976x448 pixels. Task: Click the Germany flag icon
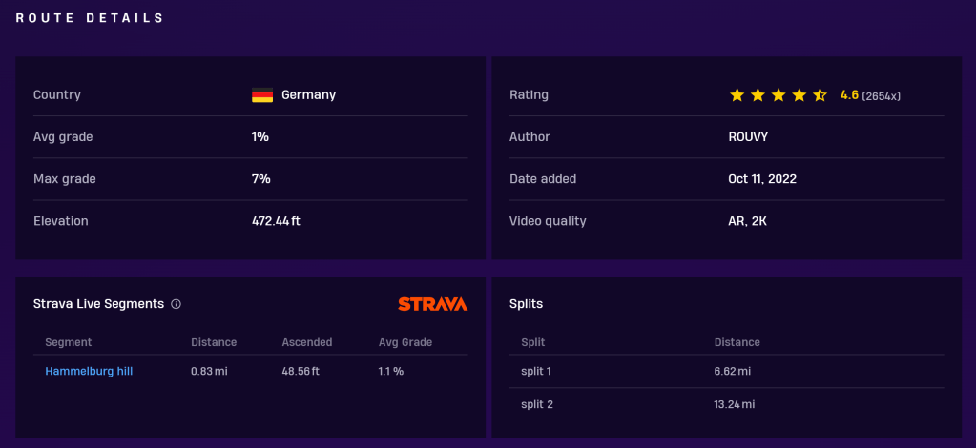pyautogui.click(x=262, y=95)
